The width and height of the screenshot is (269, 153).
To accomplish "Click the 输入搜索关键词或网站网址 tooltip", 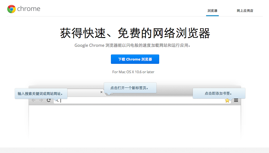I will tap(41, 94).
